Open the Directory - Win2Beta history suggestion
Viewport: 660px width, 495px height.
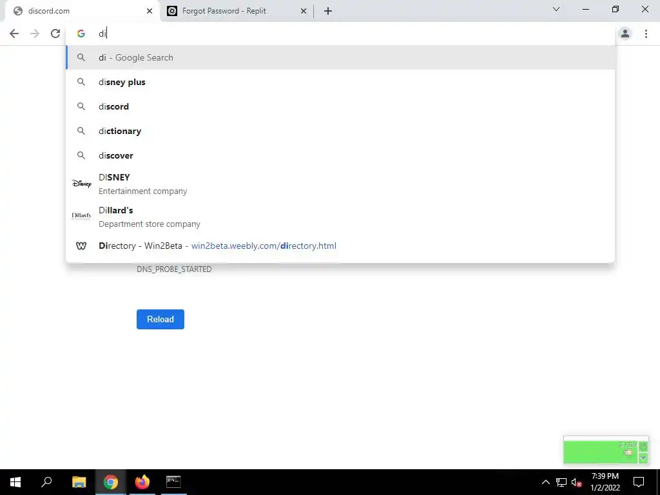pyautogui.click(x=340, y=246)
